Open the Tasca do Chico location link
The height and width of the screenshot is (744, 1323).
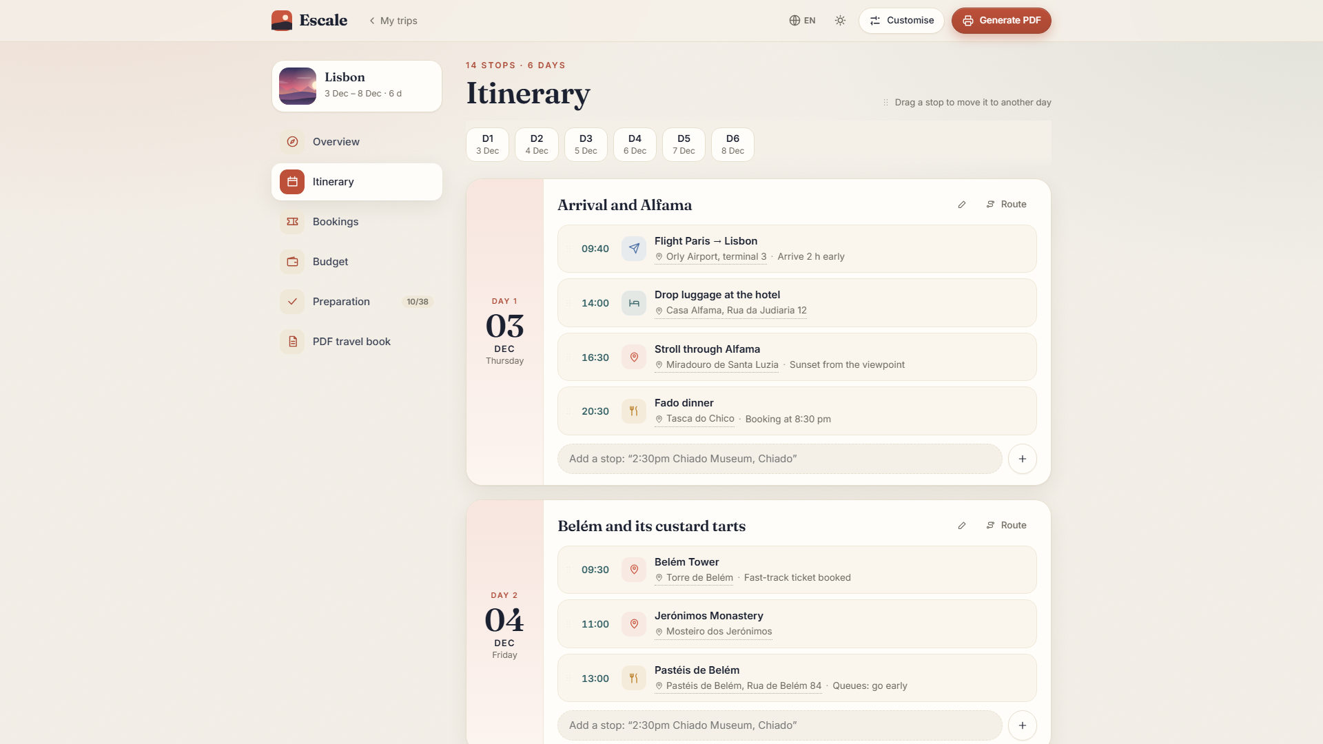695,419
